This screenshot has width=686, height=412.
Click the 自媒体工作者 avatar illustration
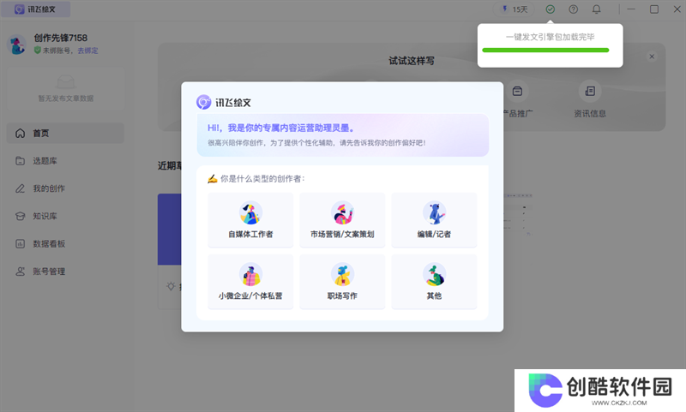(x=250, y=212)
